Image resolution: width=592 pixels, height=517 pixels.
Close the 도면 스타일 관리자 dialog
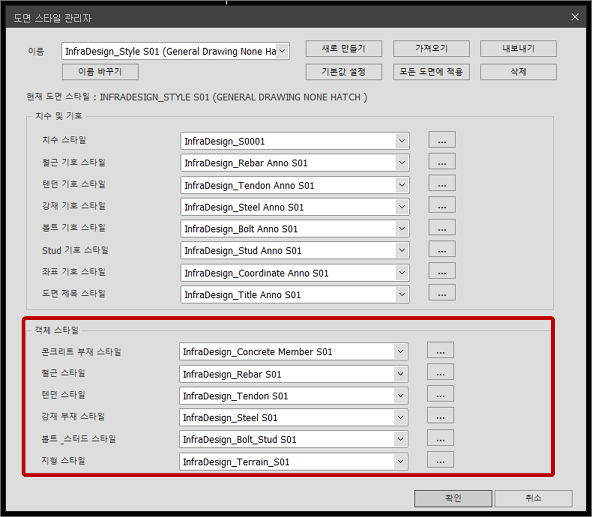(575, 17)
